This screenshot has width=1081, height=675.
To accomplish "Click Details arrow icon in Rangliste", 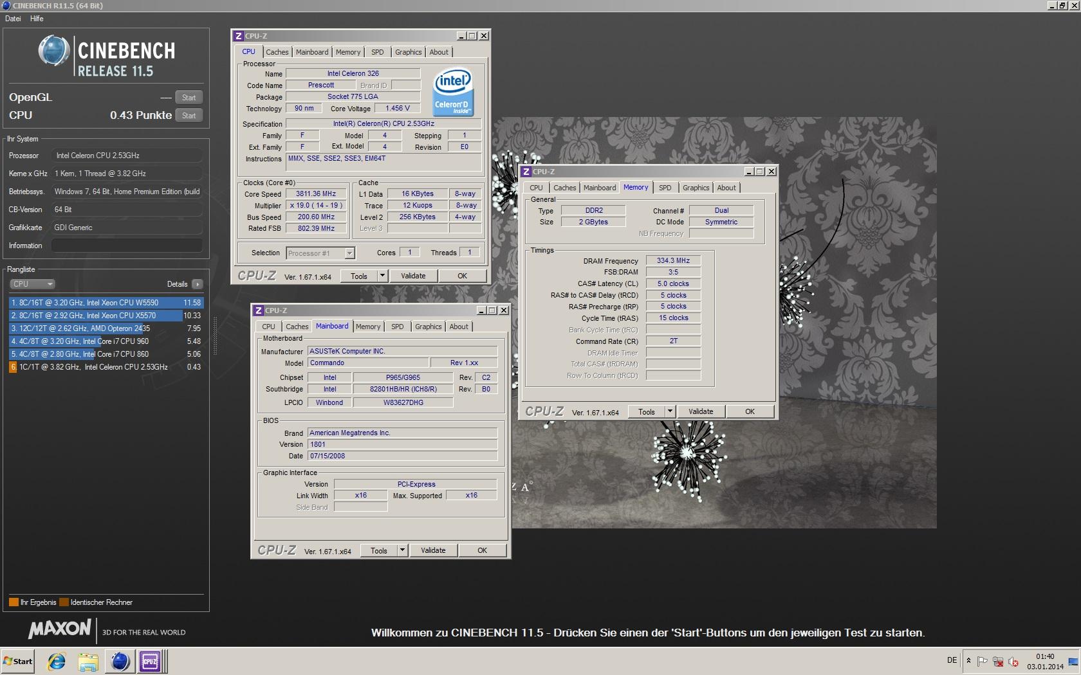I will 197,283.
